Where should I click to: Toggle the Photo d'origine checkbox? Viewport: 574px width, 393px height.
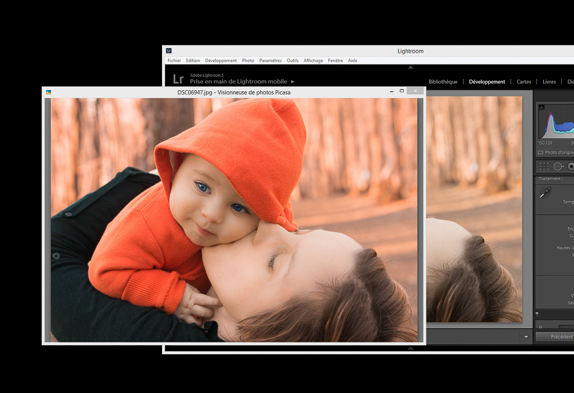(x=540, y=152)
